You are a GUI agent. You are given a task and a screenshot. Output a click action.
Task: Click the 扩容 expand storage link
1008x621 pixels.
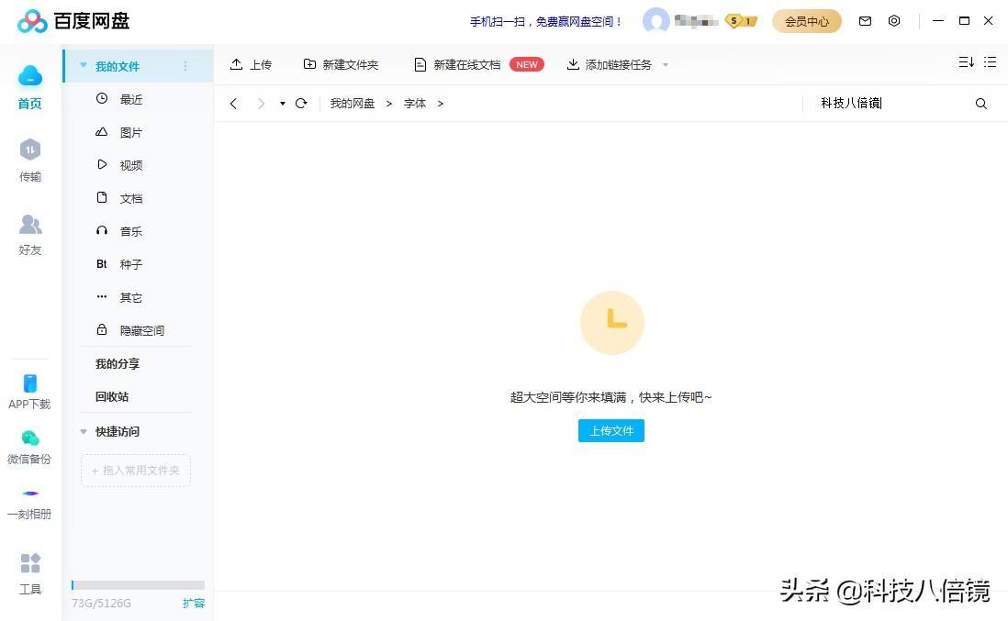pyautogui.click(x=194, y=604)
